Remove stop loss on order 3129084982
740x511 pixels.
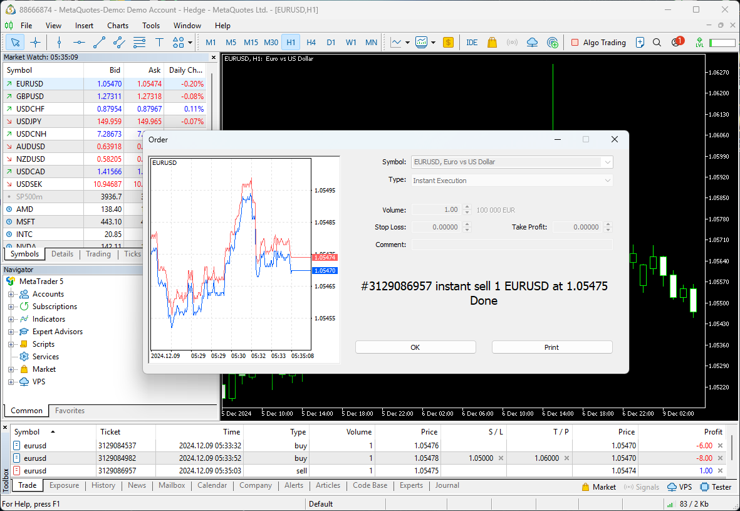coord(501,458)
